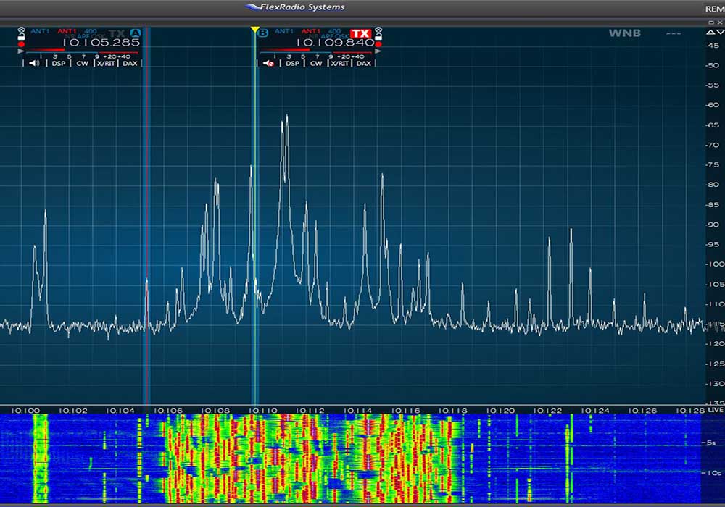The width and height of the screenshot is (725, 507).
Task: Click the REM button in title bar
Action: [x=714, y=9]
